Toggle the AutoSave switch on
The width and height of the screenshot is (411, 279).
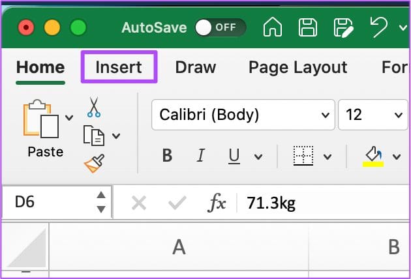(x=220, y=27)
